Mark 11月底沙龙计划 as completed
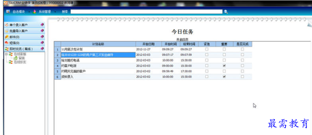 242,49
